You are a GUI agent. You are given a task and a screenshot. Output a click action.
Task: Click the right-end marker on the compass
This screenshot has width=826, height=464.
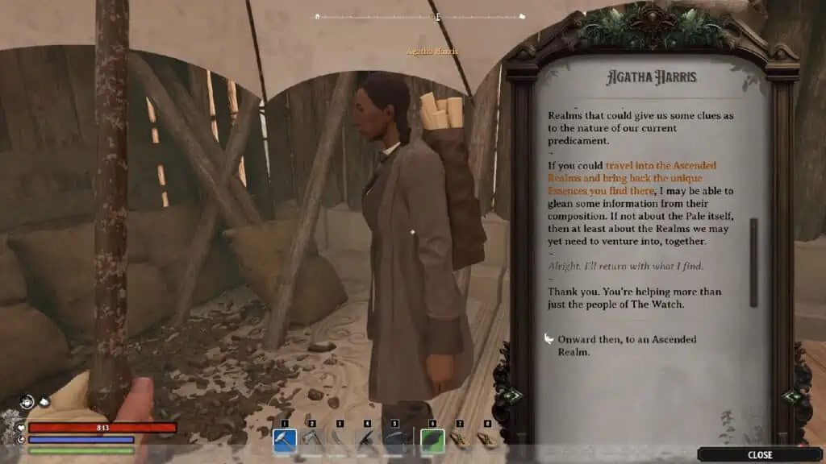(x=522, y=16)
